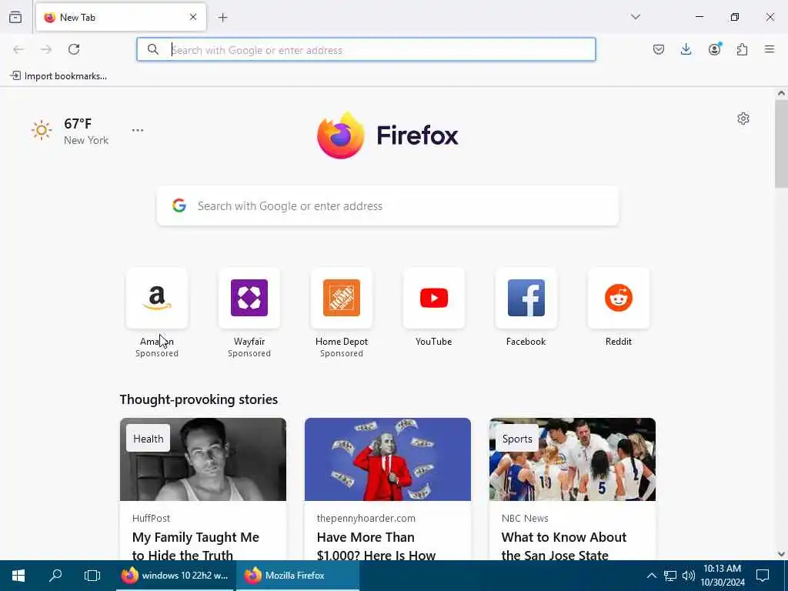Click the HuffPost source label
This screenshot has width=788, height=591.
(151, 518)
